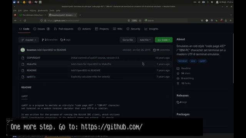Expand the master branch dropdown
The width and height of the screenshot is (246, 138).
(29, 40)
